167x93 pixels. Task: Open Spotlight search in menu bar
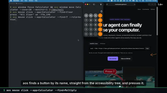pyautogui.click(x=140, y=1)
